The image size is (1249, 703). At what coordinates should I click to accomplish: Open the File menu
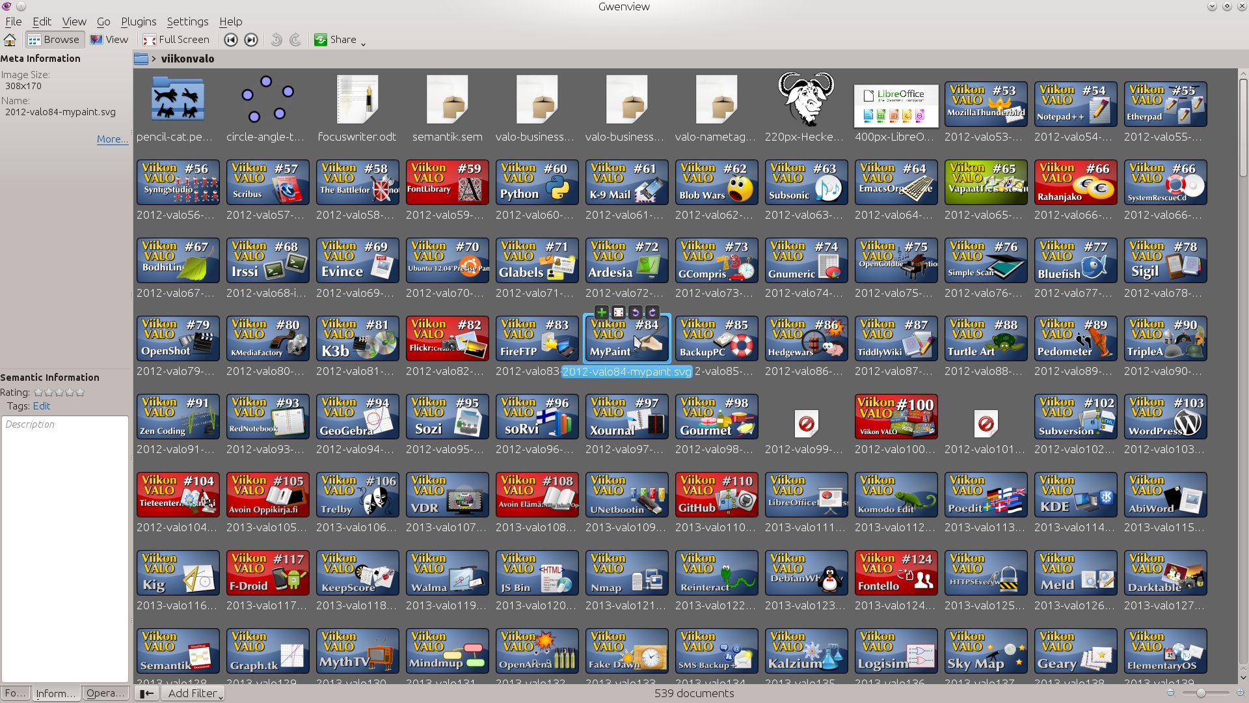13,21
